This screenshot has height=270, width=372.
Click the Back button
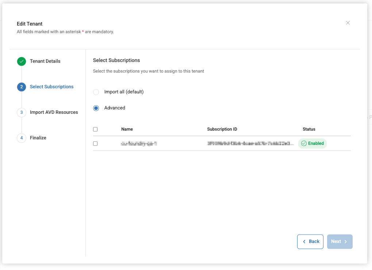310,242
